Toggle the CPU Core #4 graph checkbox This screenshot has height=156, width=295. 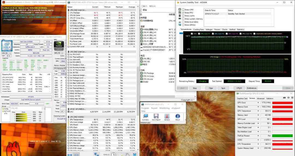[240, 34]
